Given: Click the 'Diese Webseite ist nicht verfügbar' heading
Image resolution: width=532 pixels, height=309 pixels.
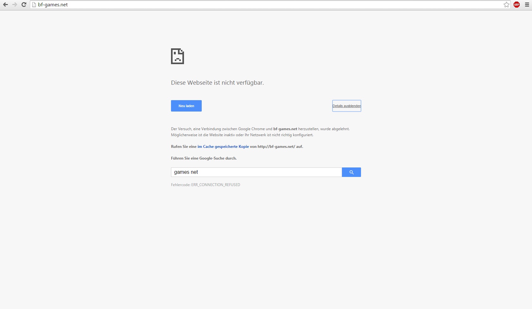Looking at the screenshot, I should click(217, 83).
